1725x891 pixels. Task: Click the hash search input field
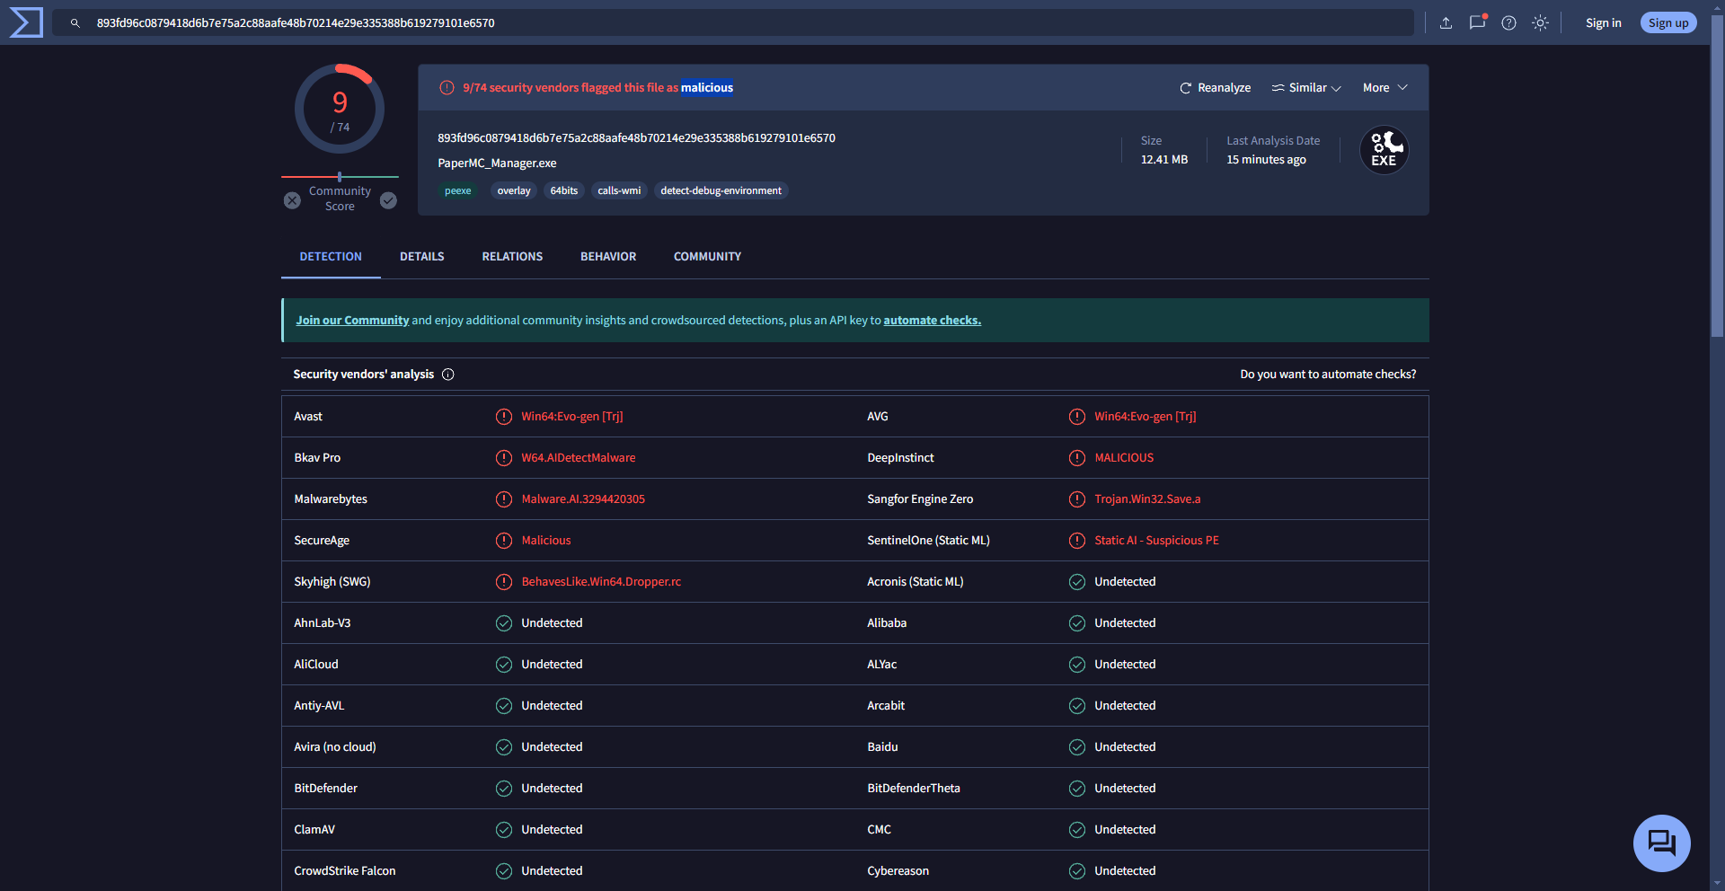point(733,23)
